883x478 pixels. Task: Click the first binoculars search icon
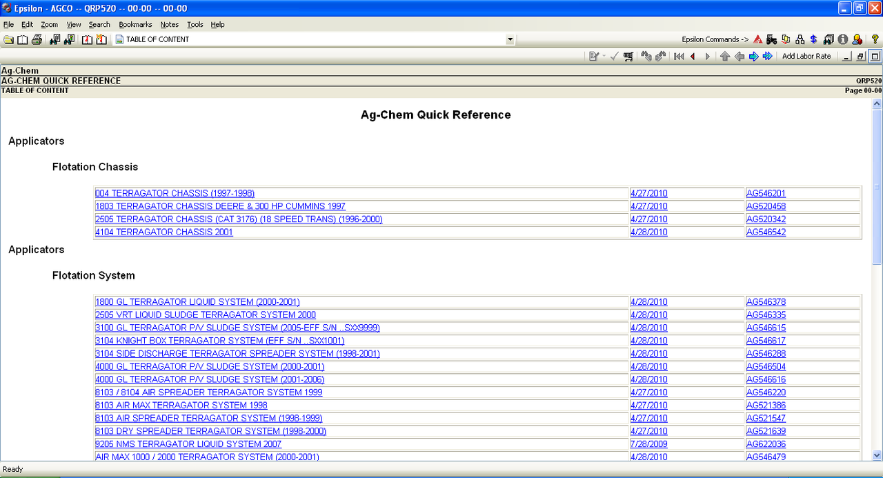pos(54,39)
